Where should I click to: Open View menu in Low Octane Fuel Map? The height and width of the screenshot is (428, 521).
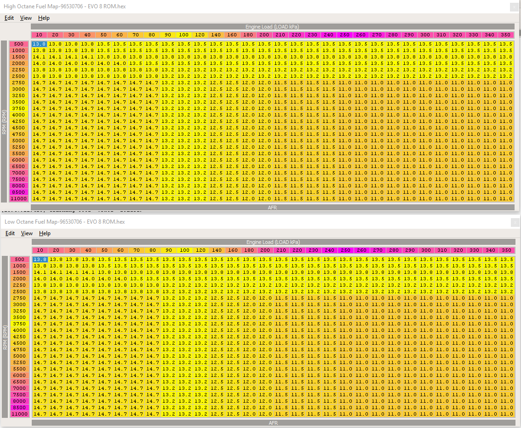click(27, 233)
